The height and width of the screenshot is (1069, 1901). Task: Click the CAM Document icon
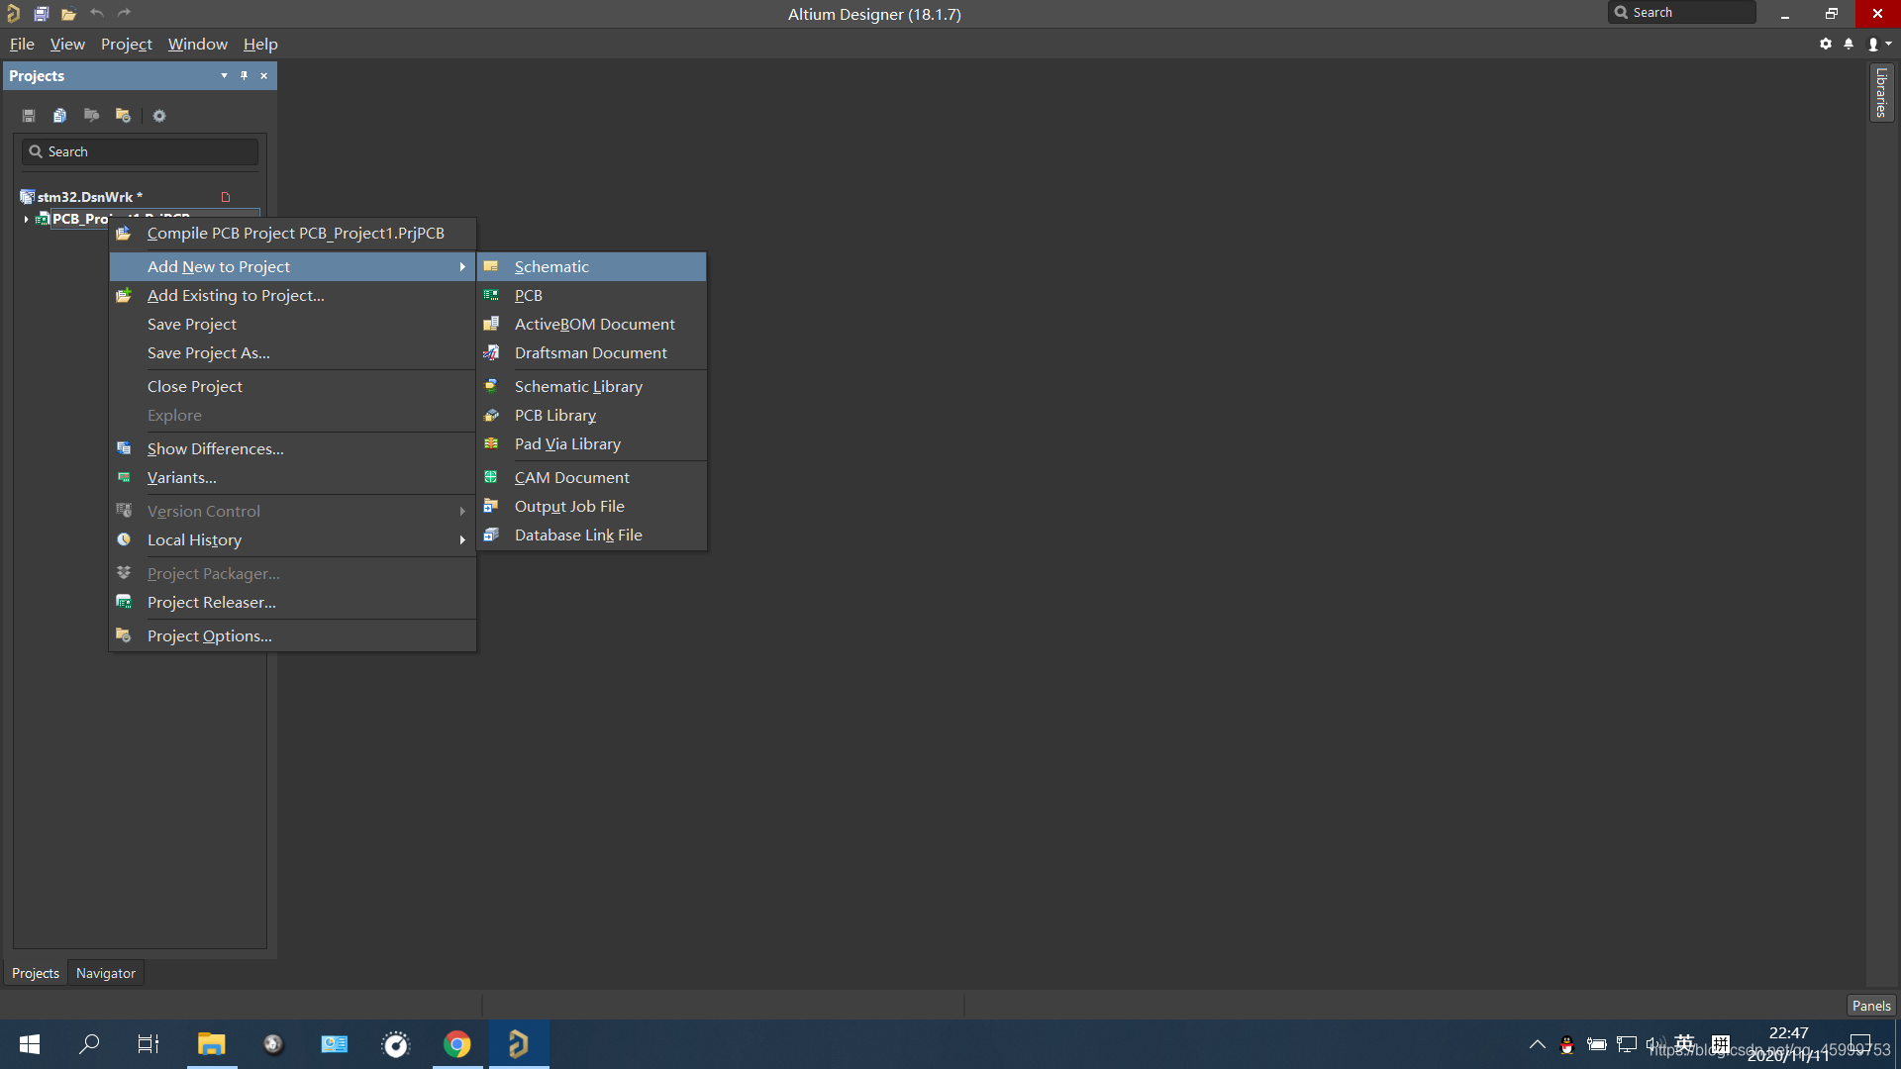point(491,477)
